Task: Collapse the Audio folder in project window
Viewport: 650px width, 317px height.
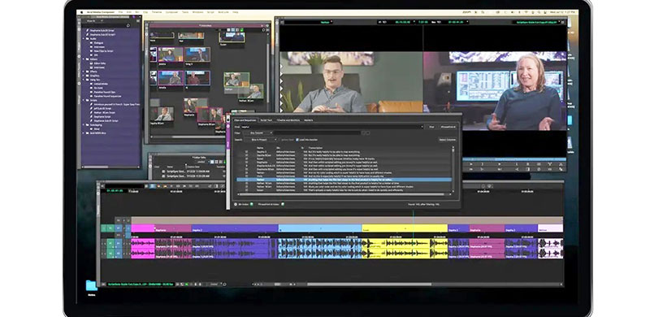Action: [x=84, y=38]
